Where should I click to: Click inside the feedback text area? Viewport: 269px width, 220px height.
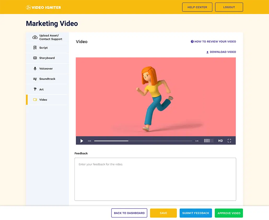click(x=155, y=179)
